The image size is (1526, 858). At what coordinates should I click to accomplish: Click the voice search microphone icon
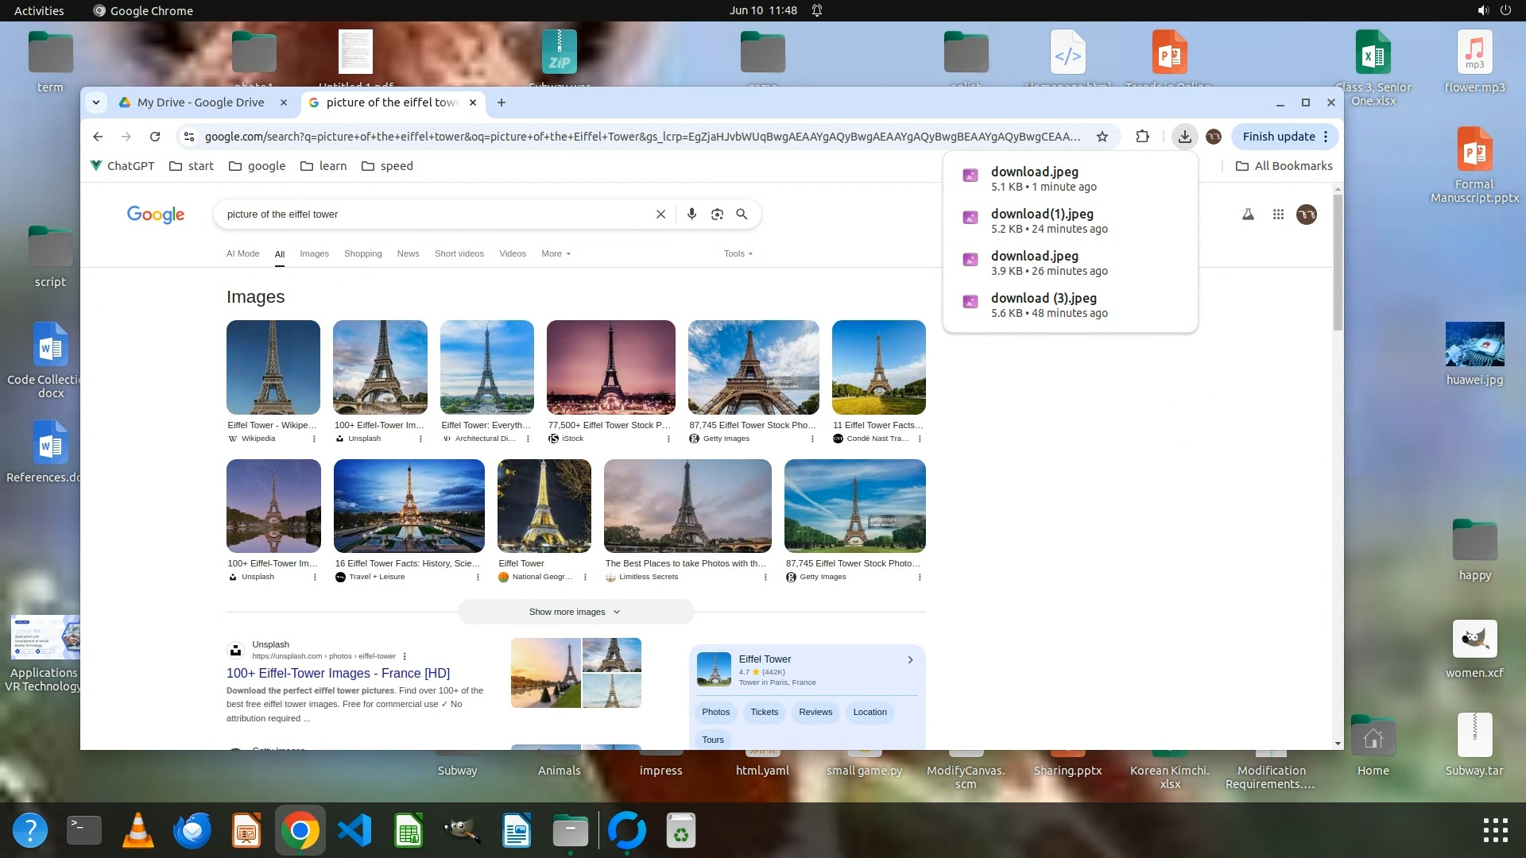[691, 214]
